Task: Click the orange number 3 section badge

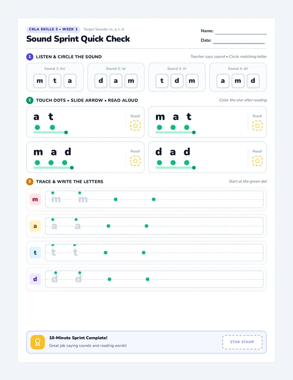Action: click(30, 181)
